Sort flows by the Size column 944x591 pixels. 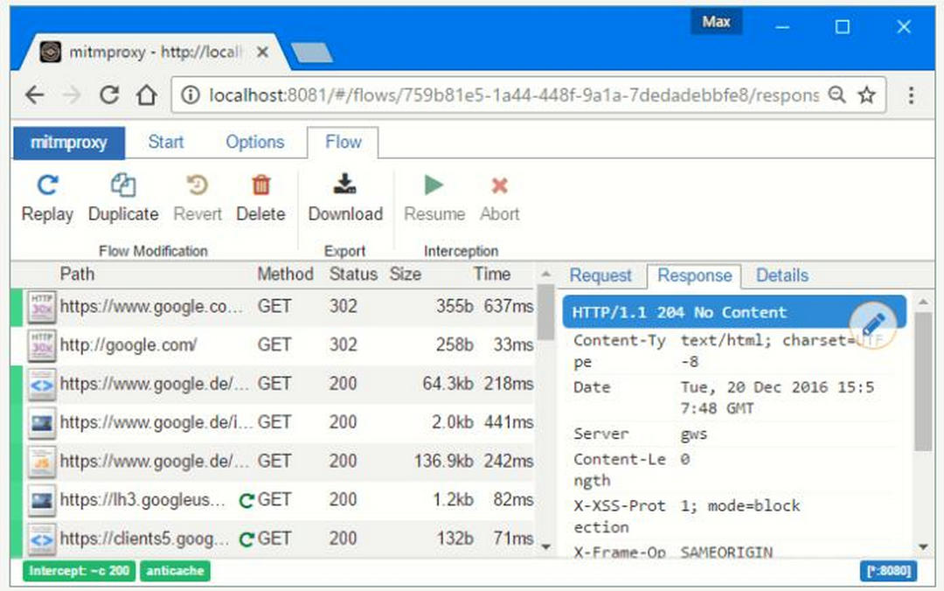tap(405, 275)
